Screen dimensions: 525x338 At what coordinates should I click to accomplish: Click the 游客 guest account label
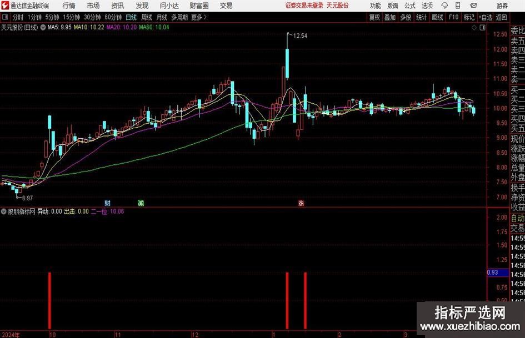point(502,6)
